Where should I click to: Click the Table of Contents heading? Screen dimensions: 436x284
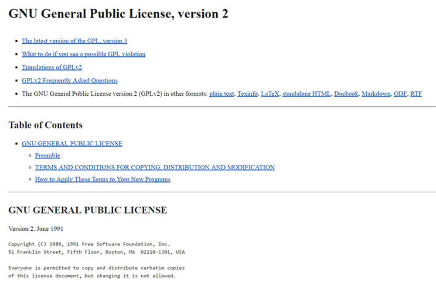[45, 125]
